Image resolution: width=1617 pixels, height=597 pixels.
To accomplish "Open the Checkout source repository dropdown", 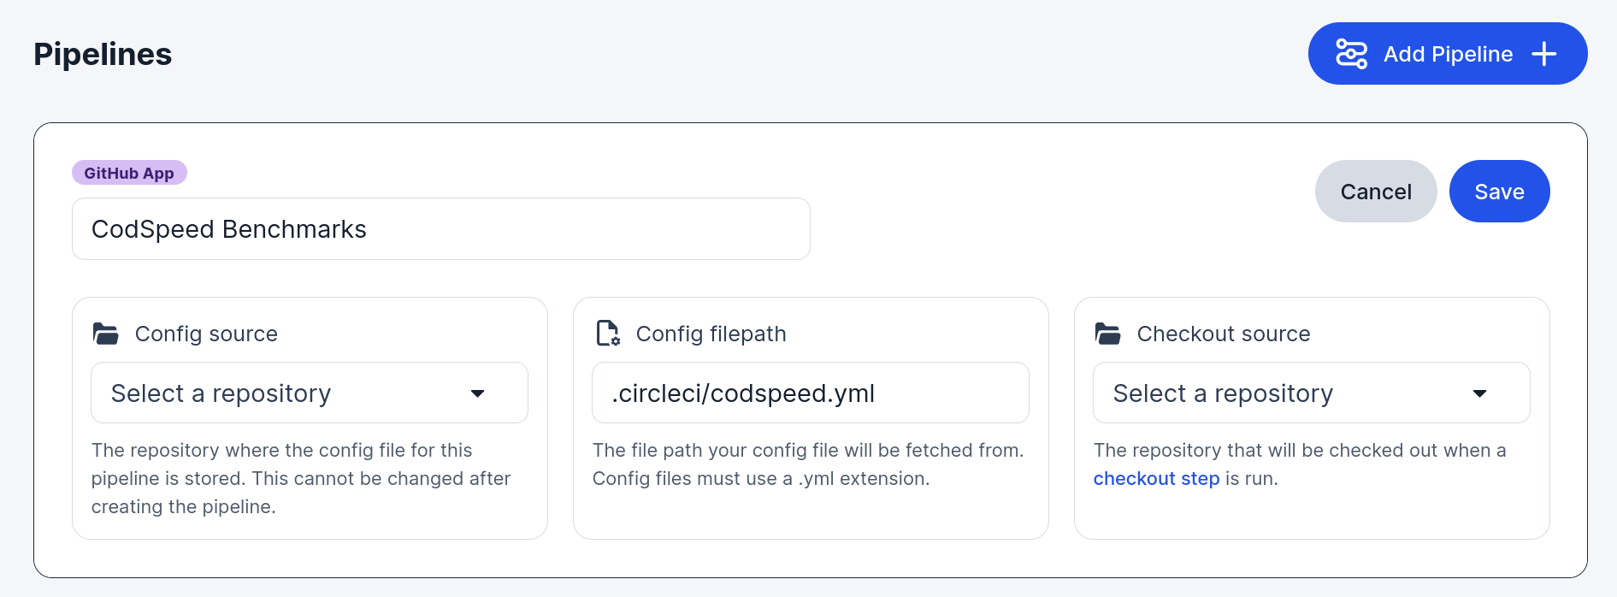I will click(1311, 393).
